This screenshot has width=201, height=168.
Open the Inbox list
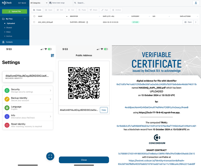click(x=8, y=32)
